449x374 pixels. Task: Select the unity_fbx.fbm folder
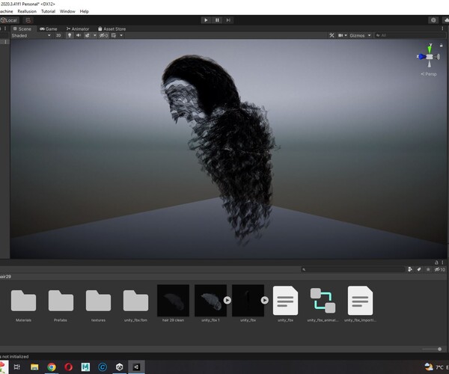135,304
